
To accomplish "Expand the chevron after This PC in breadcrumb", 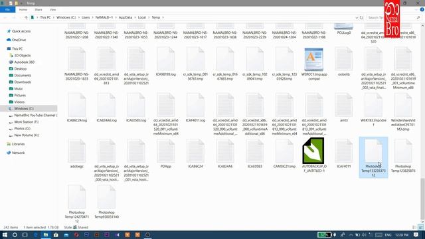I will click(54, 17).
